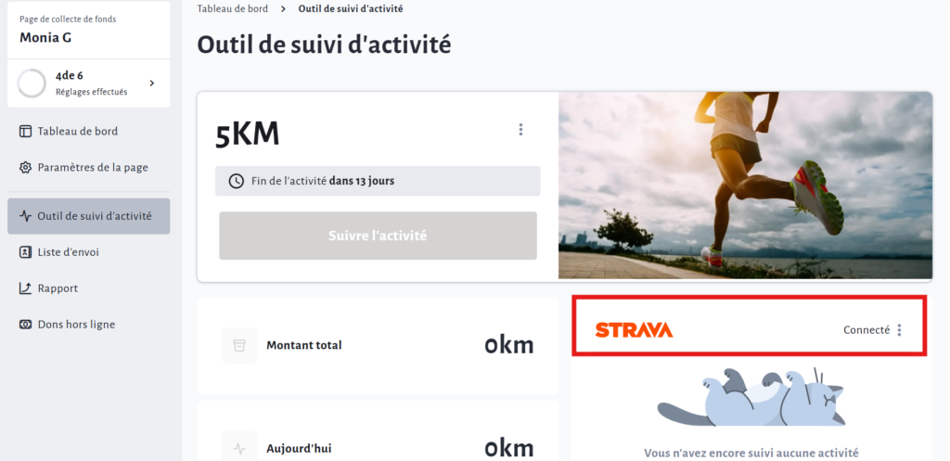This screenshot has width=950, height=461.
Task: Click the Rapport chart icon
Action: 25,288
